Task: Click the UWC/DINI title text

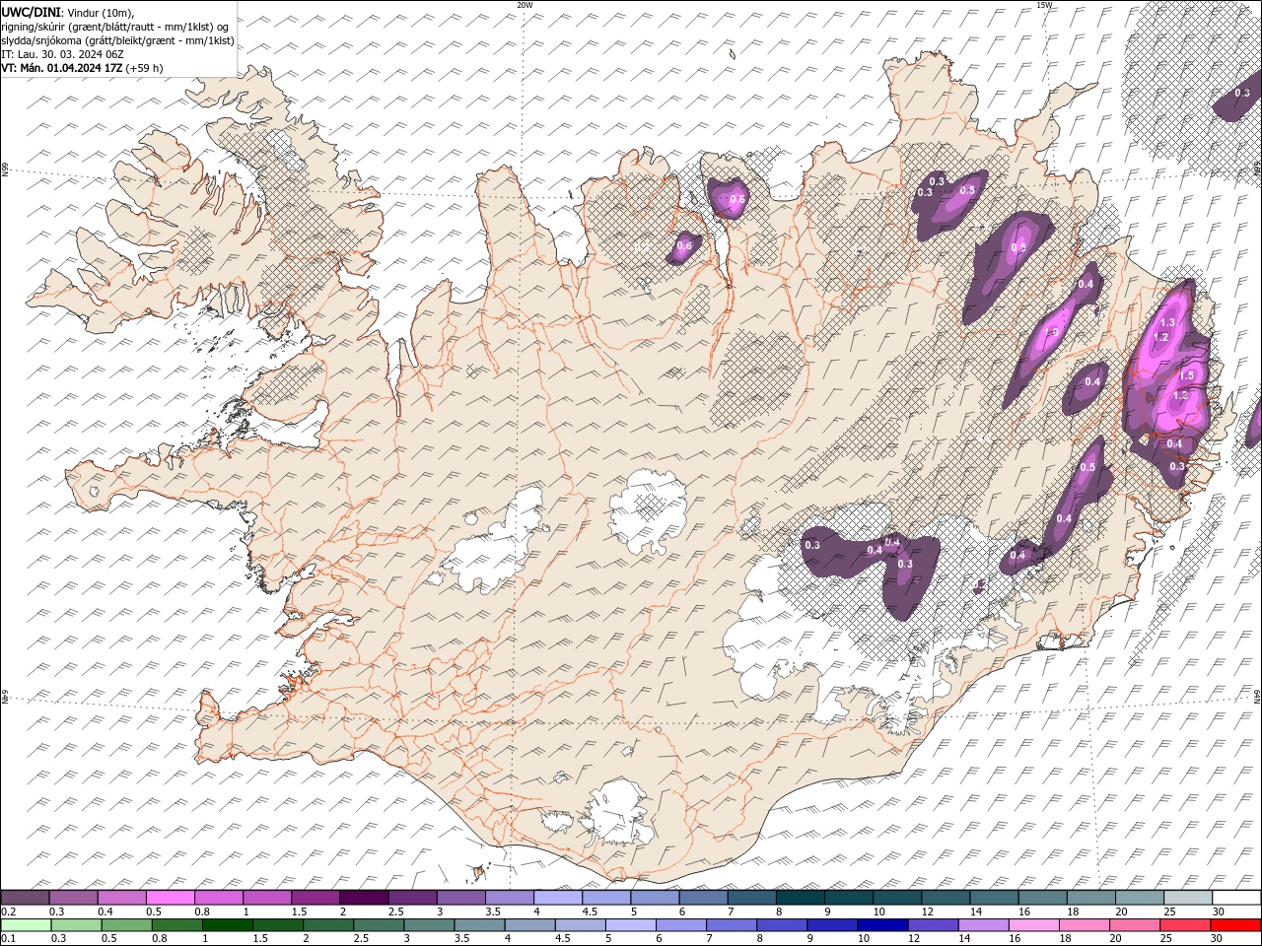Action: click(31, 12)
